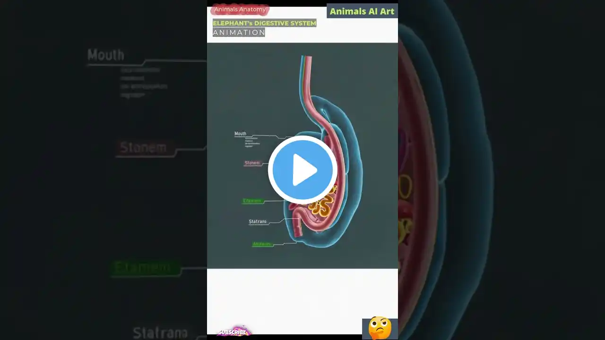Click the Animals AI Art badge

point(362,11)
